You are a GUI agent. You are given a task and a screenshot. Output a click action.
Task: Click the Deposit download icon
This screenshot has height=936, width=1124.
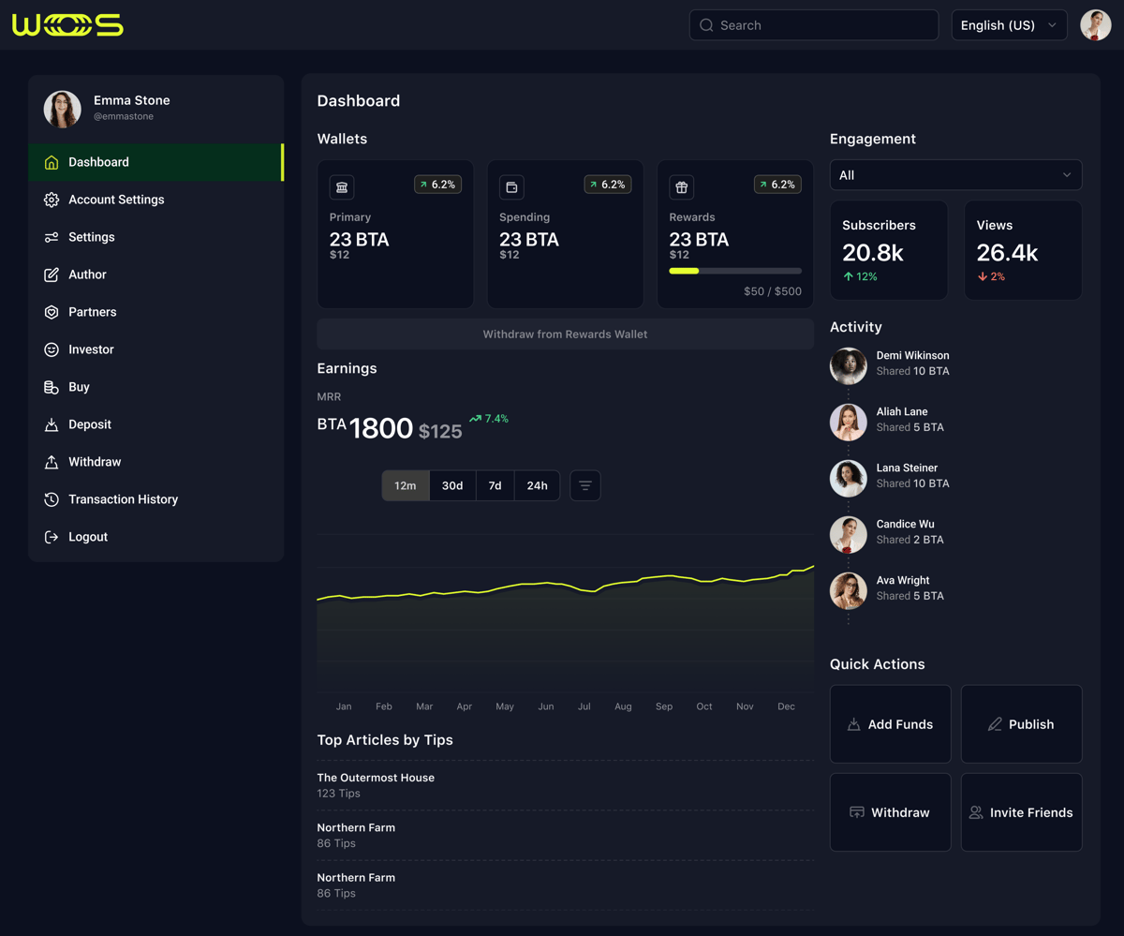click(52, 424)
